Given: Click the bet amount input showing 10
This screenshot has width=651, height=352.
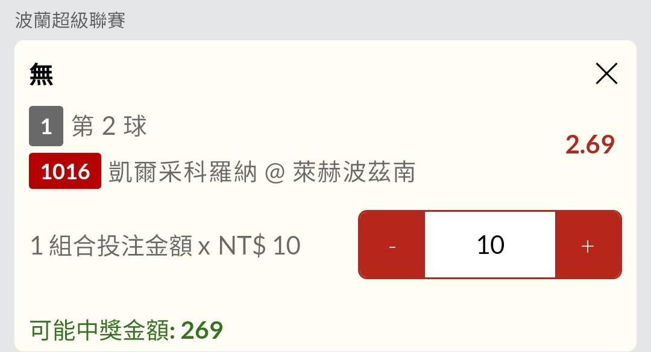Looking at the screenshot, I should coord(490,245).
